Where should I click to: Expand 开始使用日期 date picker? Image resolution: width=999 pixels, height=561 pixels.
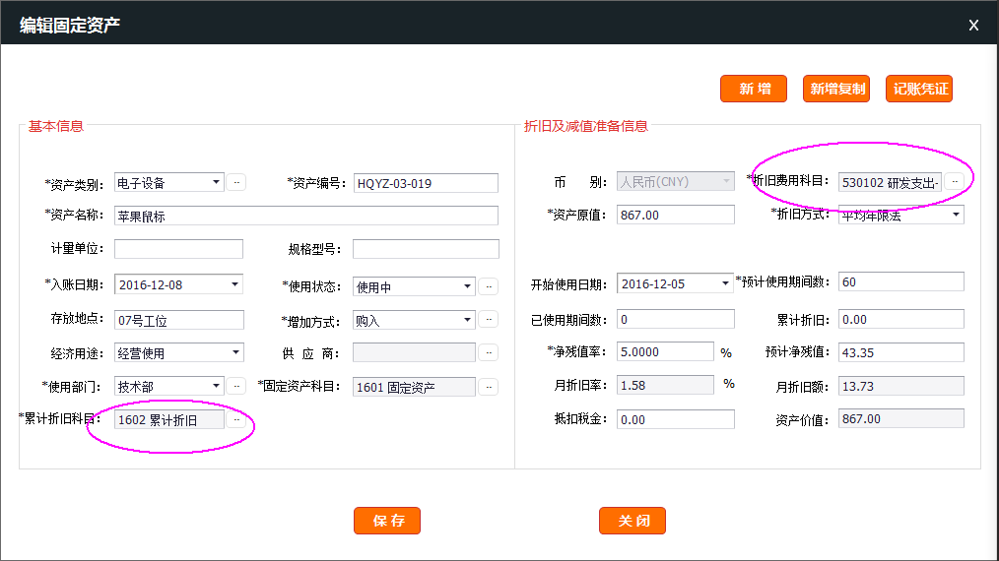[726, 283]
